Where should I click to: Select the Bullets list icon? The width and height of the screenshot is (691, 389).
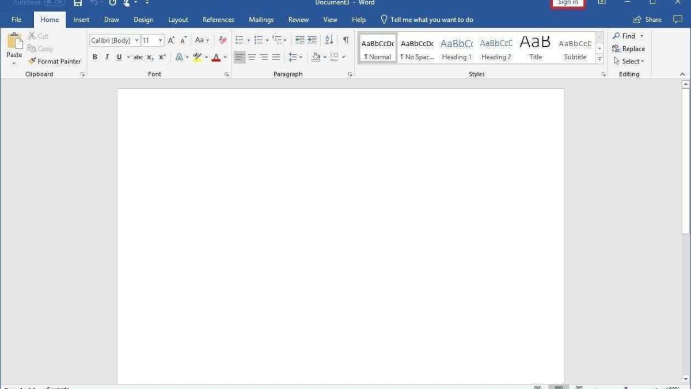coord(240,40)
